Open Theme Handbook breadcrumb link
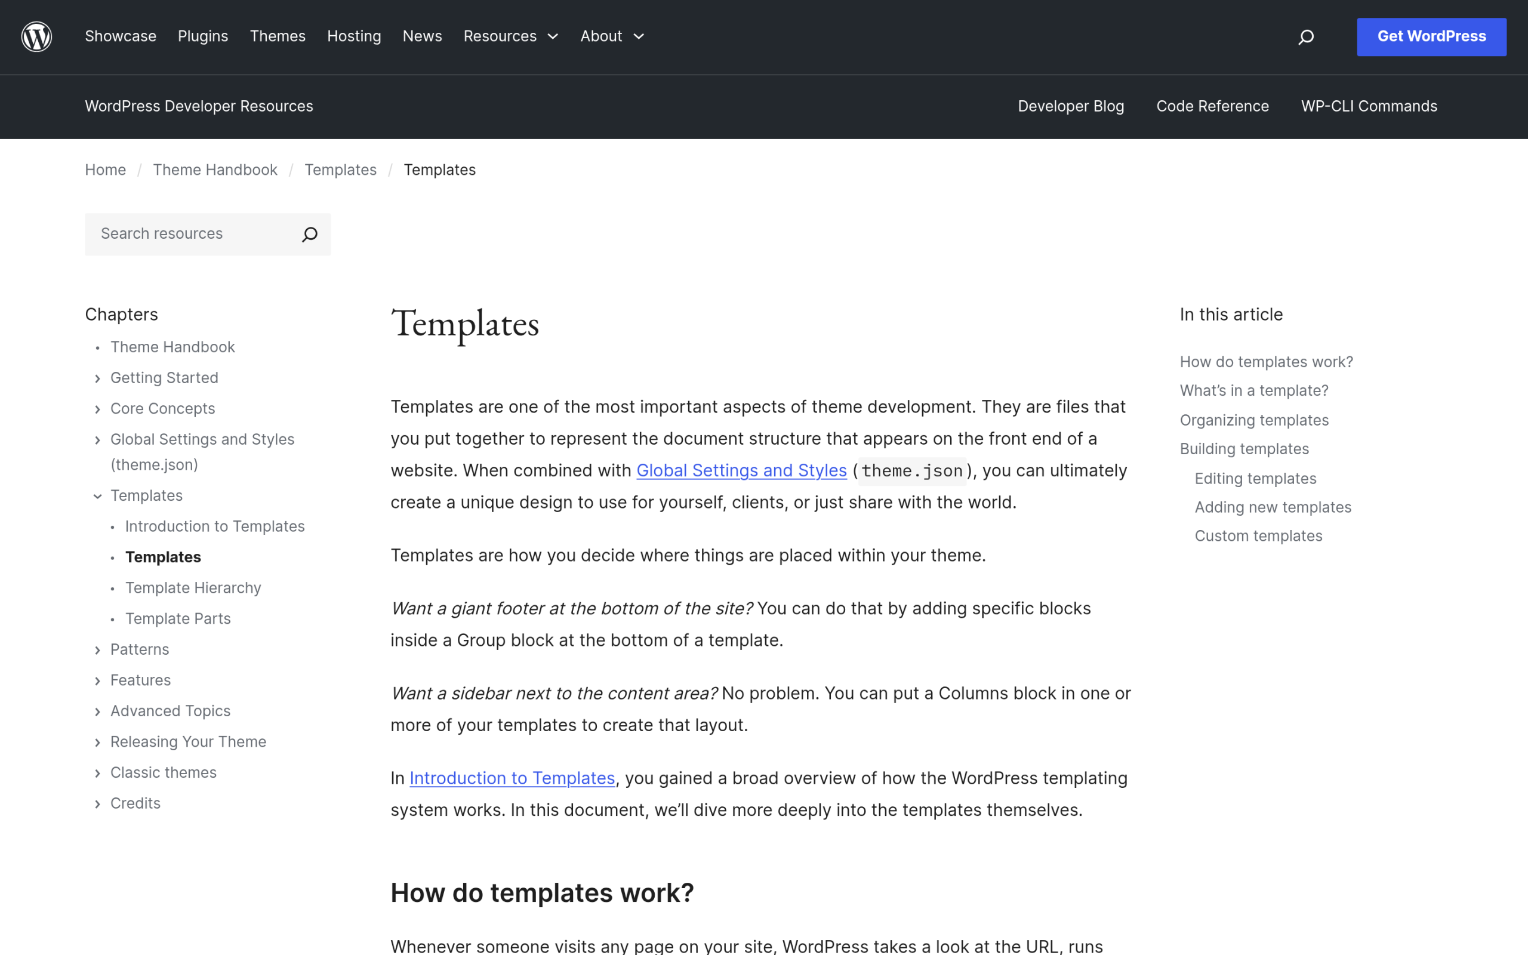 pos(215,170)
